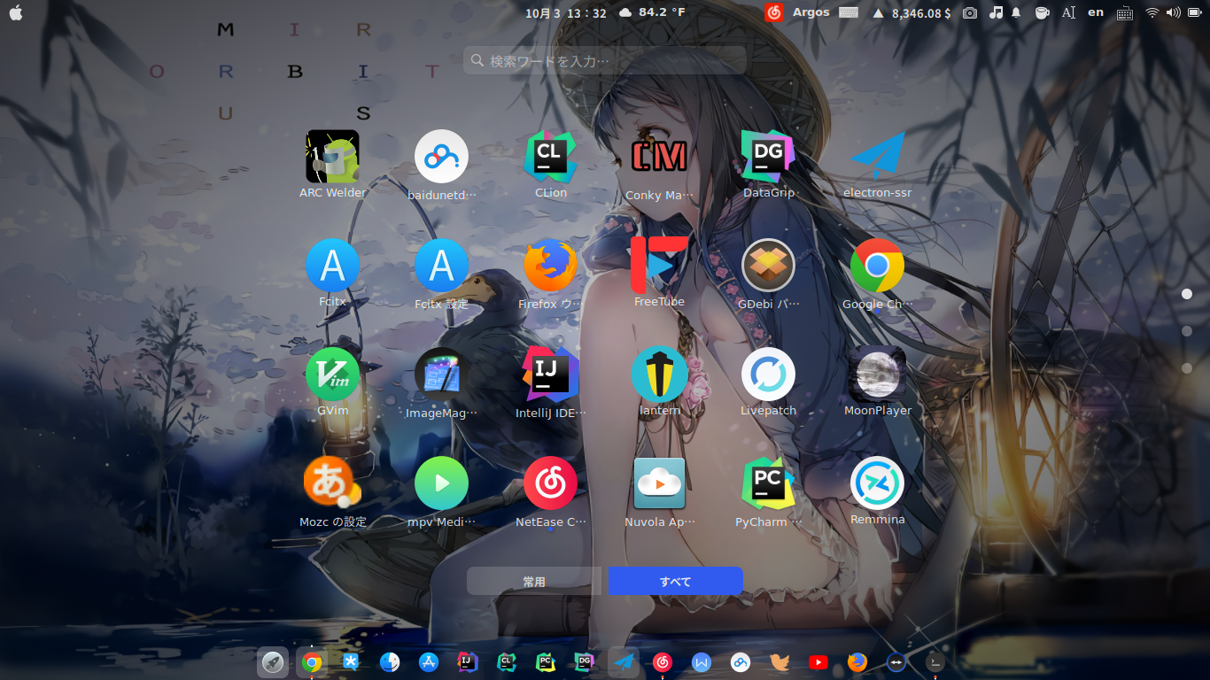Viewport: 1210px width, 680px height.
Task: Open Chrome from the dock
Action: pyautogui.click(x=311, y=661)
